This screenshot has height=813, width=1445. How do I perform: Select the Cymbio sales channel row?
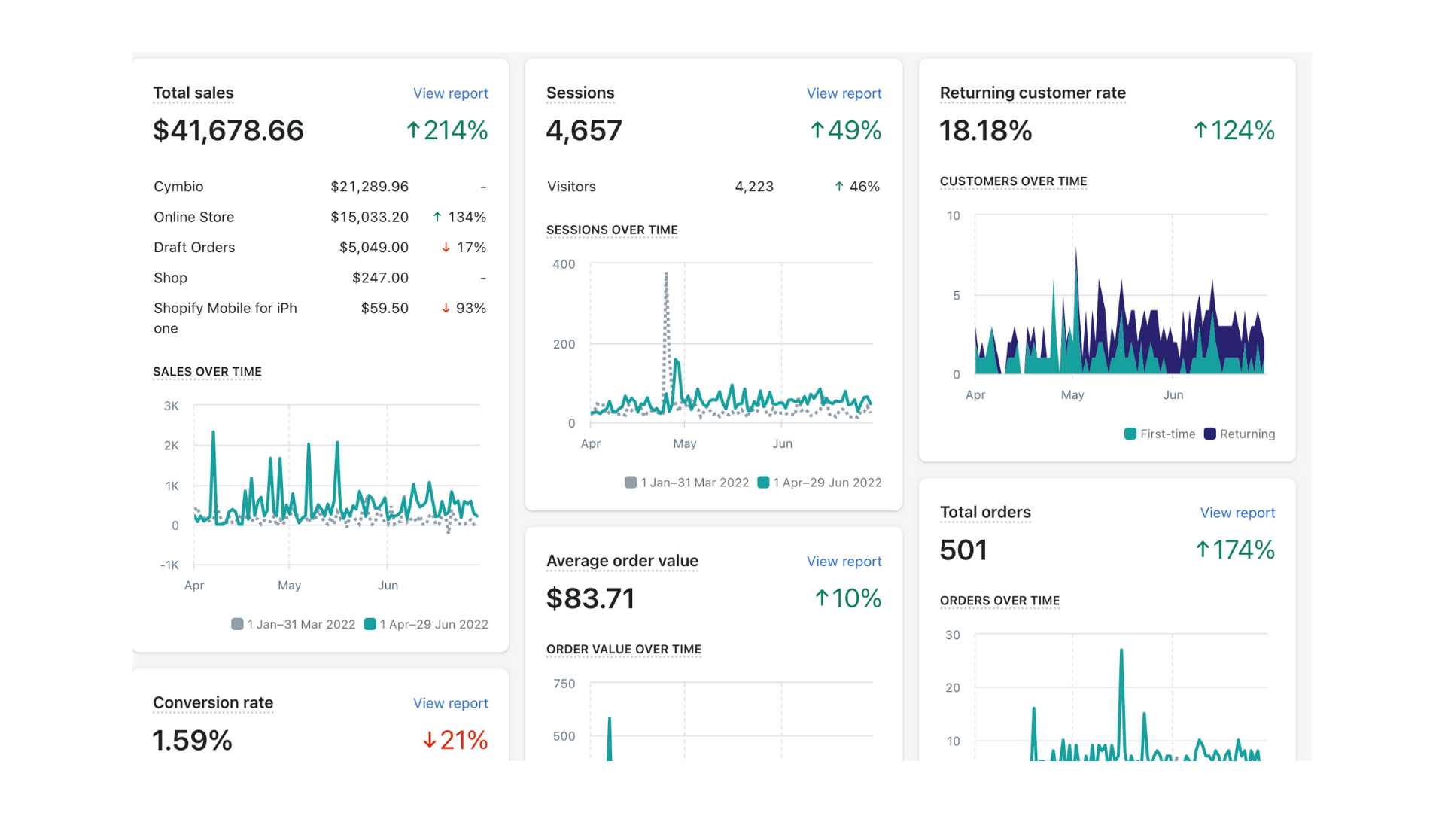(x=320, y=187)
